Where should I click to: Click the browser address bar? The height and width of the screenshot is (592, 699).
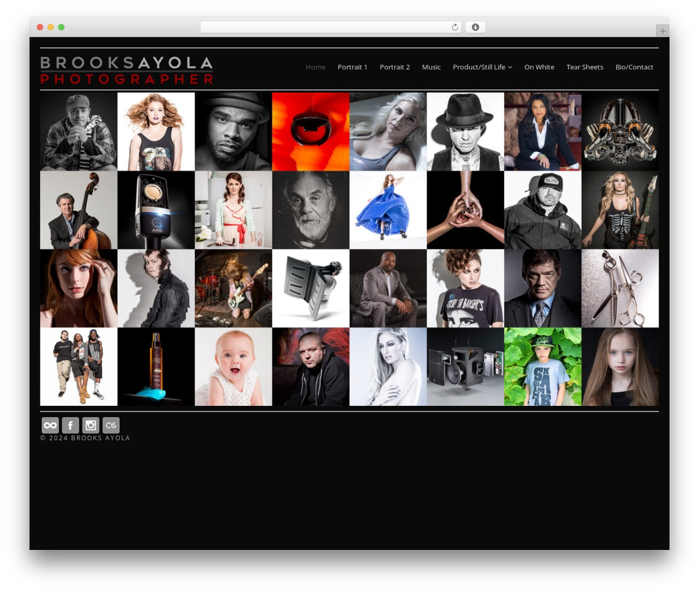point(330,27)
